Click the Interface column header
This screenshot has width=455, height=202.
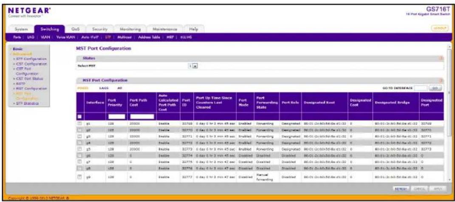pos(95,102)
